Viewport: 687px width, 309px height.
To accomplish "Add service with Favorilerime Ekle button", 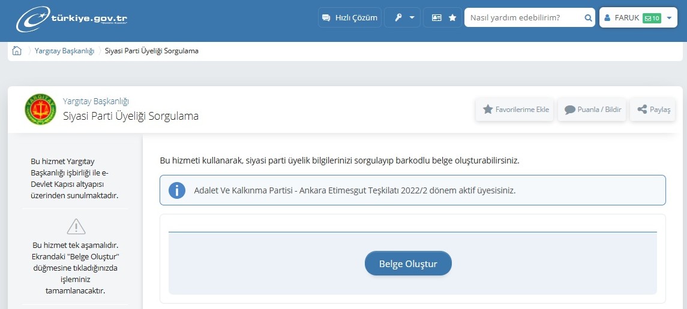I will (515, 109).
